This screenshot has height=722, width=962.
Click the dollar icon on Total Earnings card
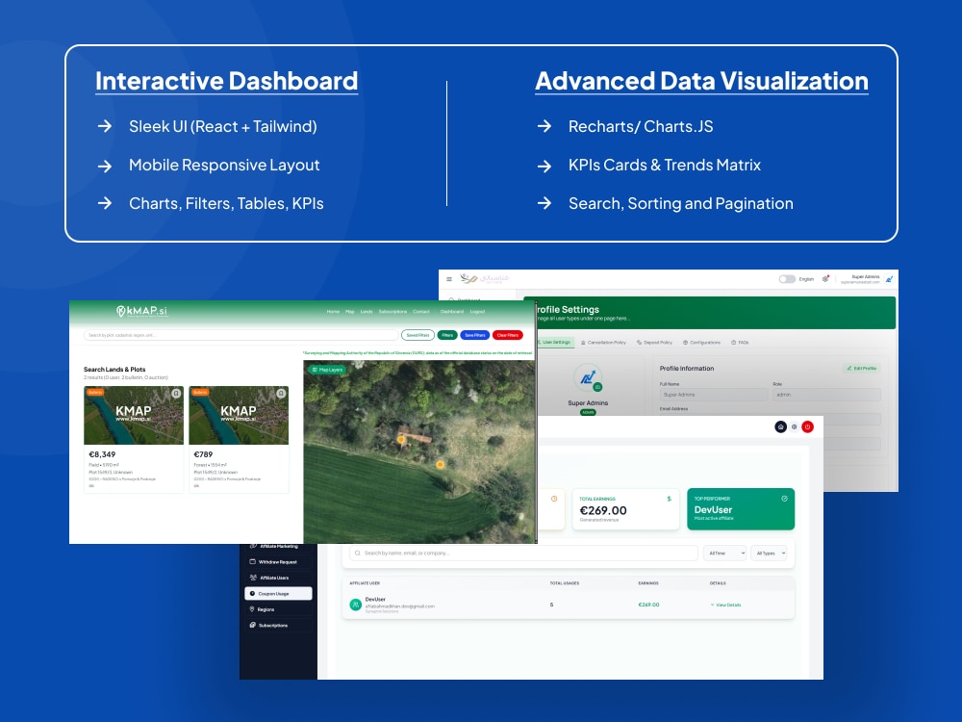[x=670, y=499]
